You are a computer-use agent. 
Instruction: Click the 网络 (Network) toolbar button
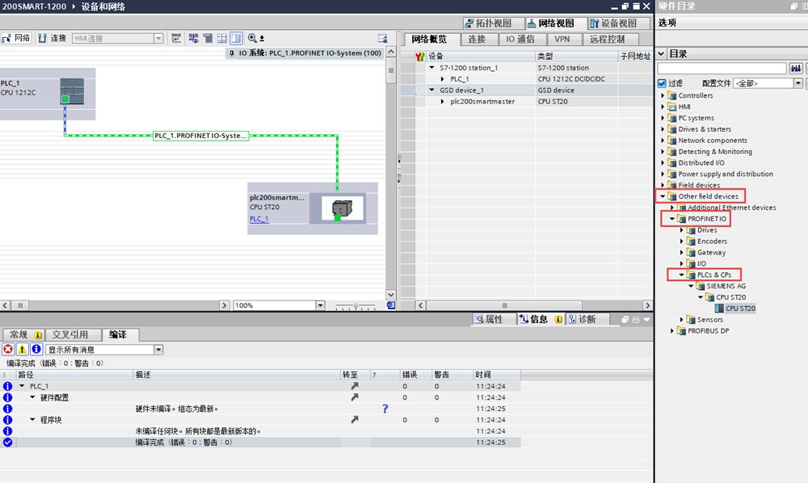tap(16, 38)
